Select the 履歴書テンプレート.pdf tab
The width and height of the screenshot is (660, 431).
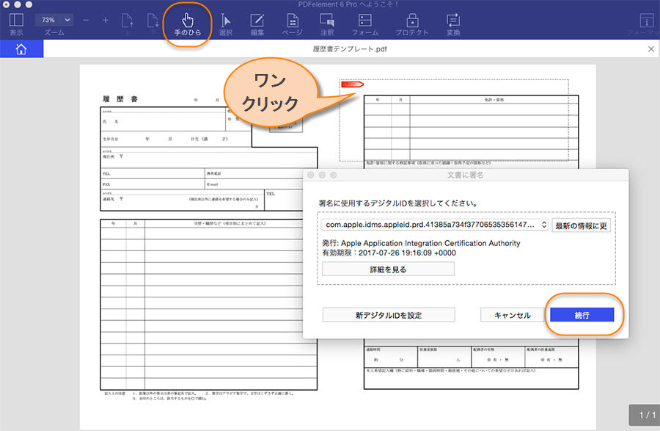(x=349, y=49)
